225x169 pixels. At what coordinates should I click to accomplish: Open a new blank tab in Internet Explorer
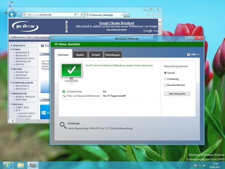click(127, 15)
